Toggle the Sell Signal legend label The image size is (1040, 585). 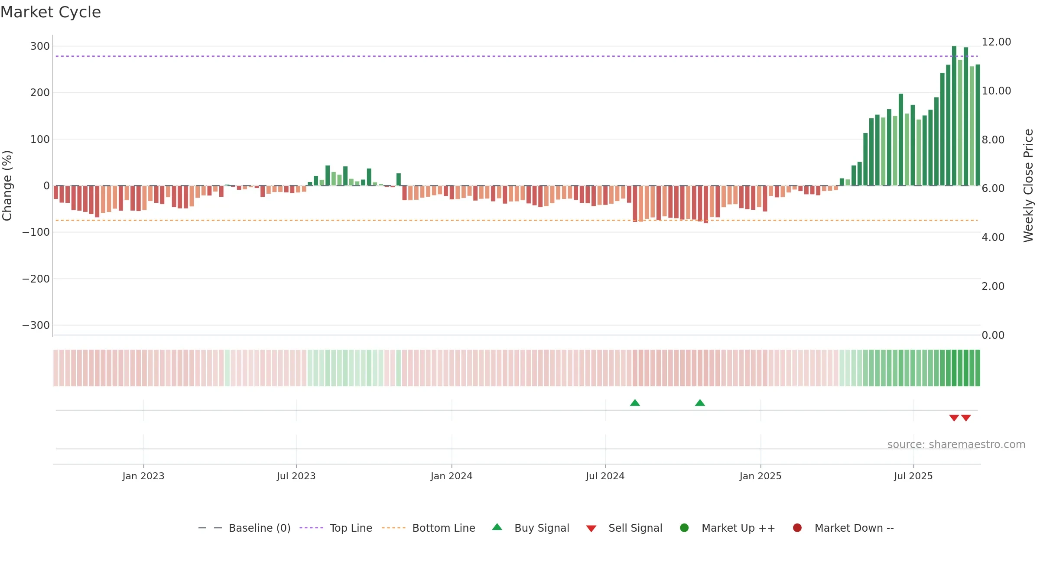635,528
